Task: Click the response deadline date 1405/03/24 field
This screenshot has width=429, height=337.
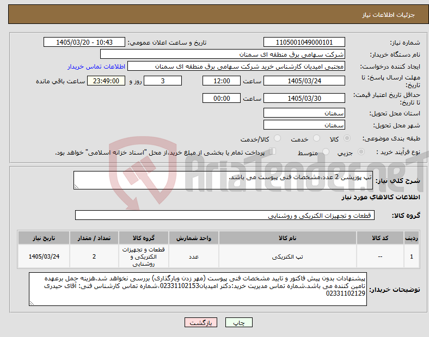Action: (304, 81)
